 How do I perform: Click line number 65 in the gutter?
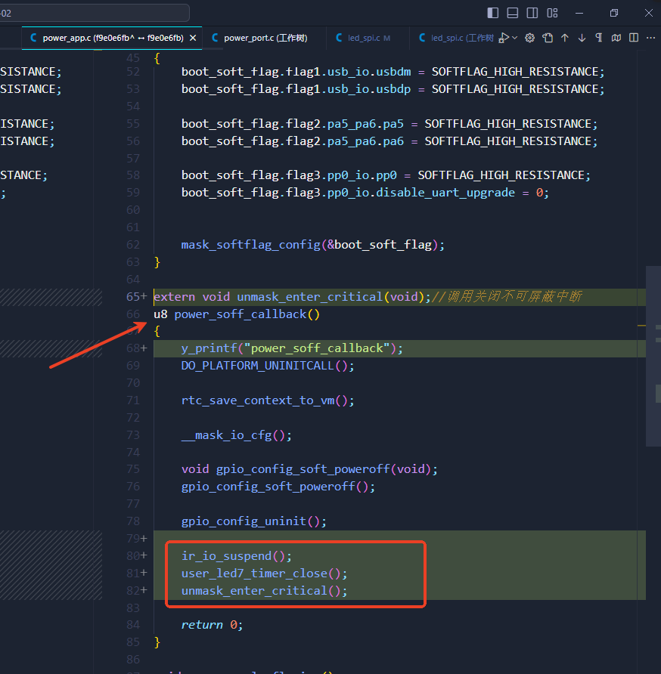[133, 297]
